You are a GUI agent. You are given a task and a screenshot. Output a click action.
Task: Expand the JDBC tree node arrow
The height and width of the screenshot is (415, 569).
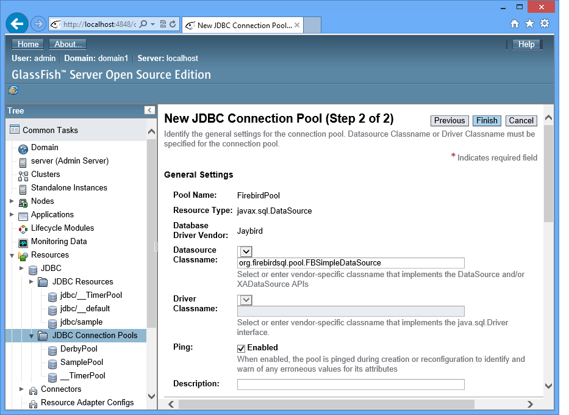21,268
